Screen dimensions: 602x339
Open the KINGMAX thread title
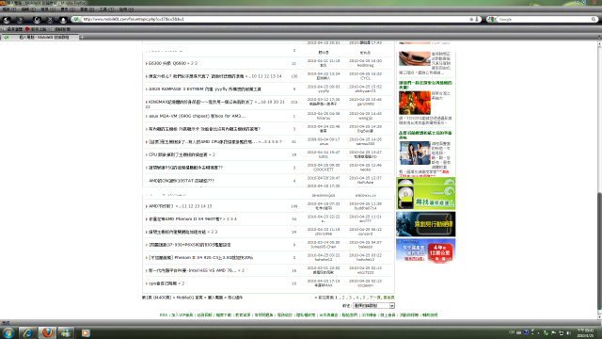click(200, 103)
